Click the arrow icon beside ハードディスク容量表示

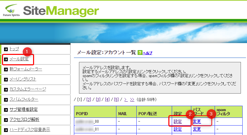pyautogui.click(x=6, y=130)
